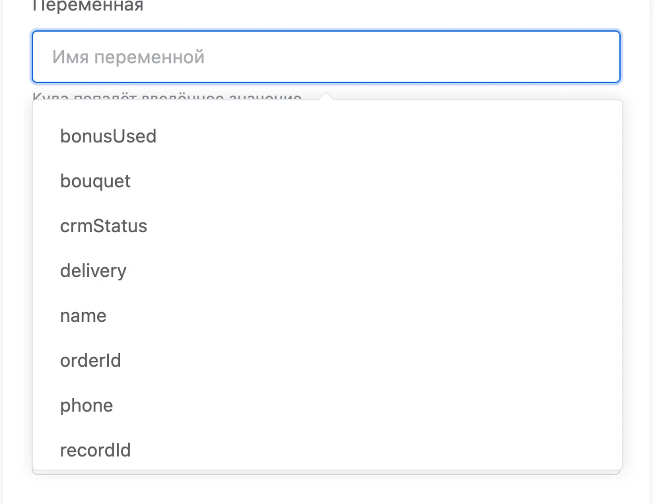Select the delivery variable
The image size is (655, 504).
tap(327, 270)
